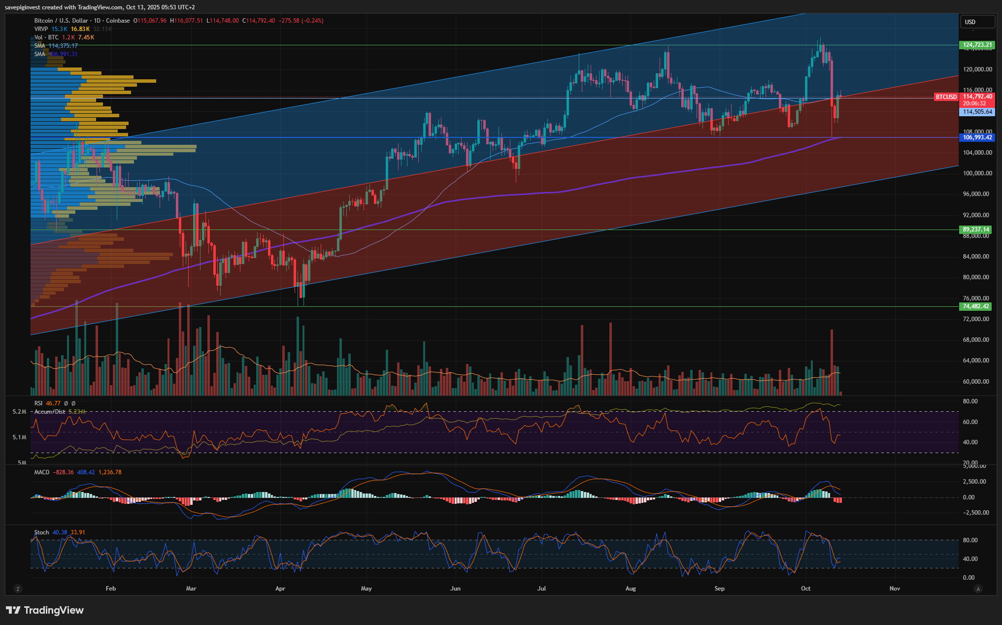Select the SMA 114,375.17 legend entry

[x=39, y=46]
